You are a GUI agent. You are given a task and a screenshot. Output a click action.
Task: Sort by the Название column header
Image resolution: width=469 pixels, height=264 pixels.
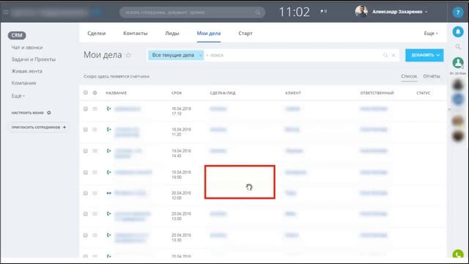tap(117, 93)
